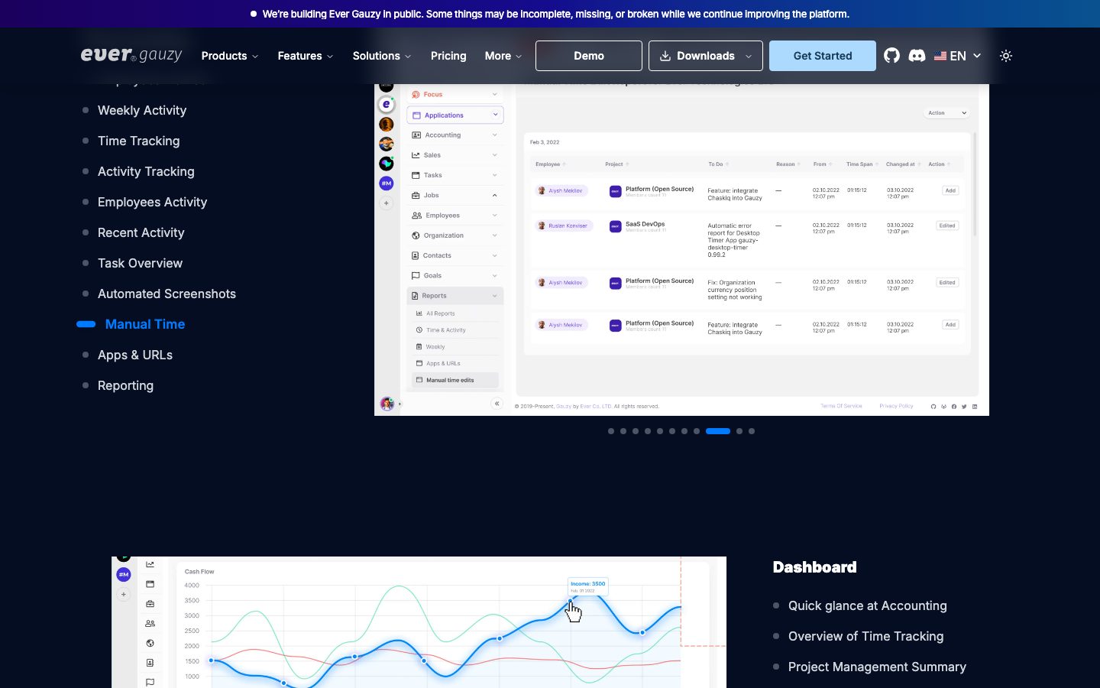This screenshot has width=1100, height=688.
Task: Open the Downloads dropdown button
Action: click(706, 56)
